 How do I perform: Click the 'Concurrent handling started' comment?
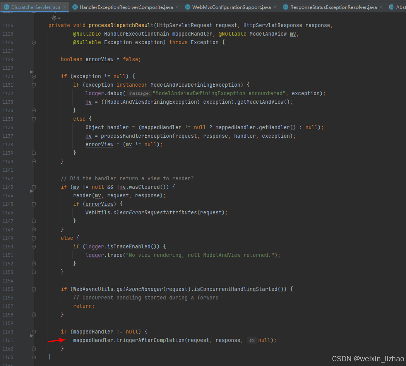[146, 298]
